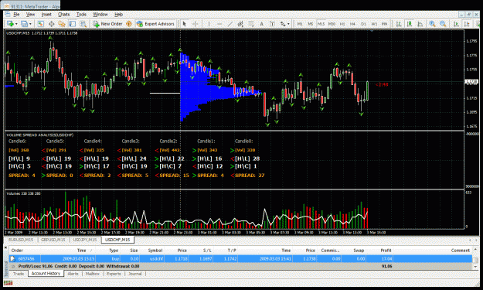Image resolution: width=483 pixels, height=290 pixels.
Task: Switch the chart to Line Chart
Action: click(420, 24)
